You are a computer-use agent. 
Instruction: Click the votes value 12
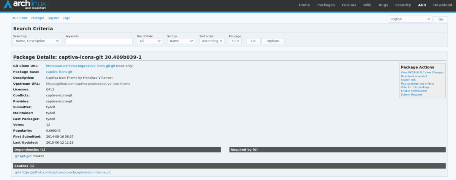[48, 125]
